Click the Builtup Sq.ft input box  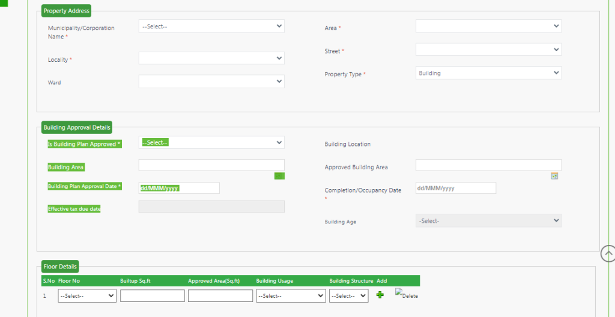153,296
